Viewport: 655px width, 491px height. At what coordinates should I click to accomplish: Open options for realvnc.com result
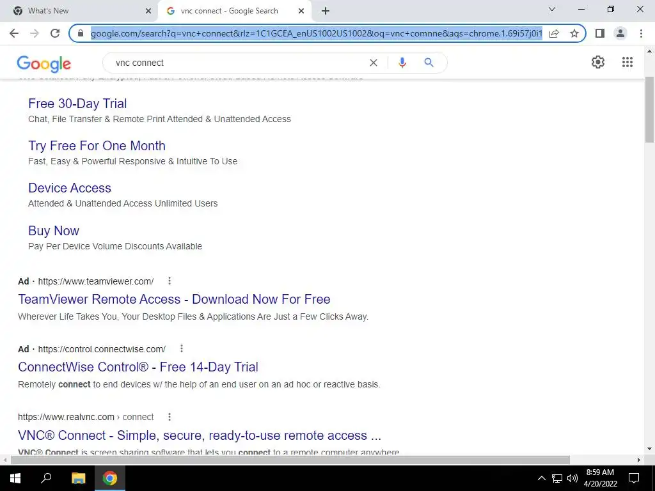point(169,417)
